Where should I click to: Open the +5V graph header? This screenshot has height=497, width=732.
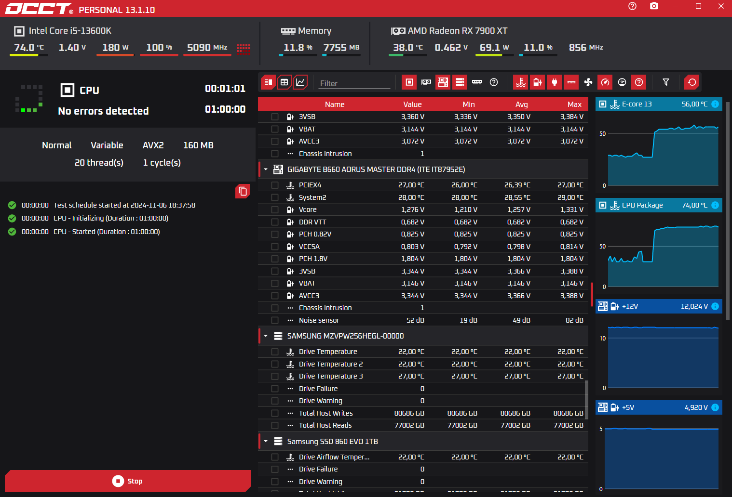point(659,407)
